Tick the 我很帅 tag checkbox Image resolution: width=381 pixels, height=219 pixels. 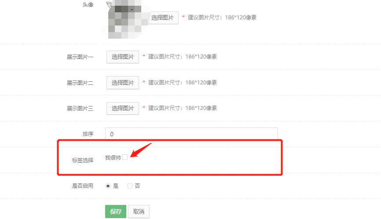coord(125,157)
